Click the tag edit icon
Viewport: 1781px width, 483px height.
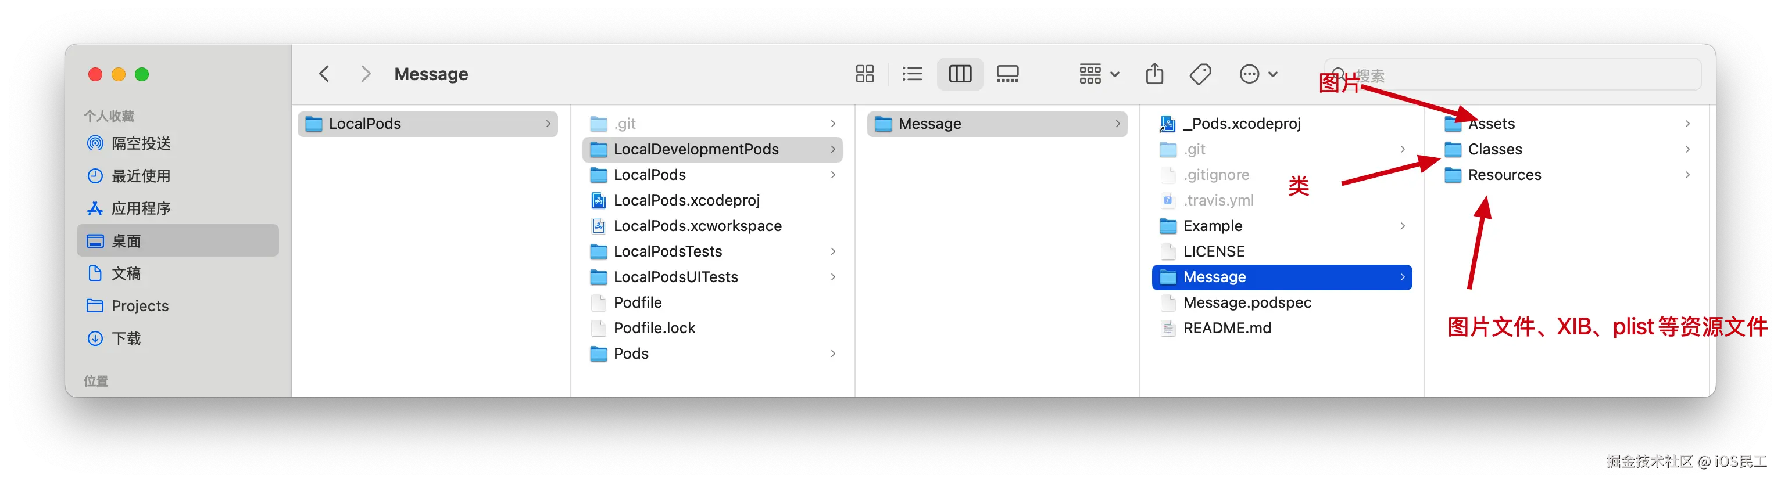(1200, 74)
